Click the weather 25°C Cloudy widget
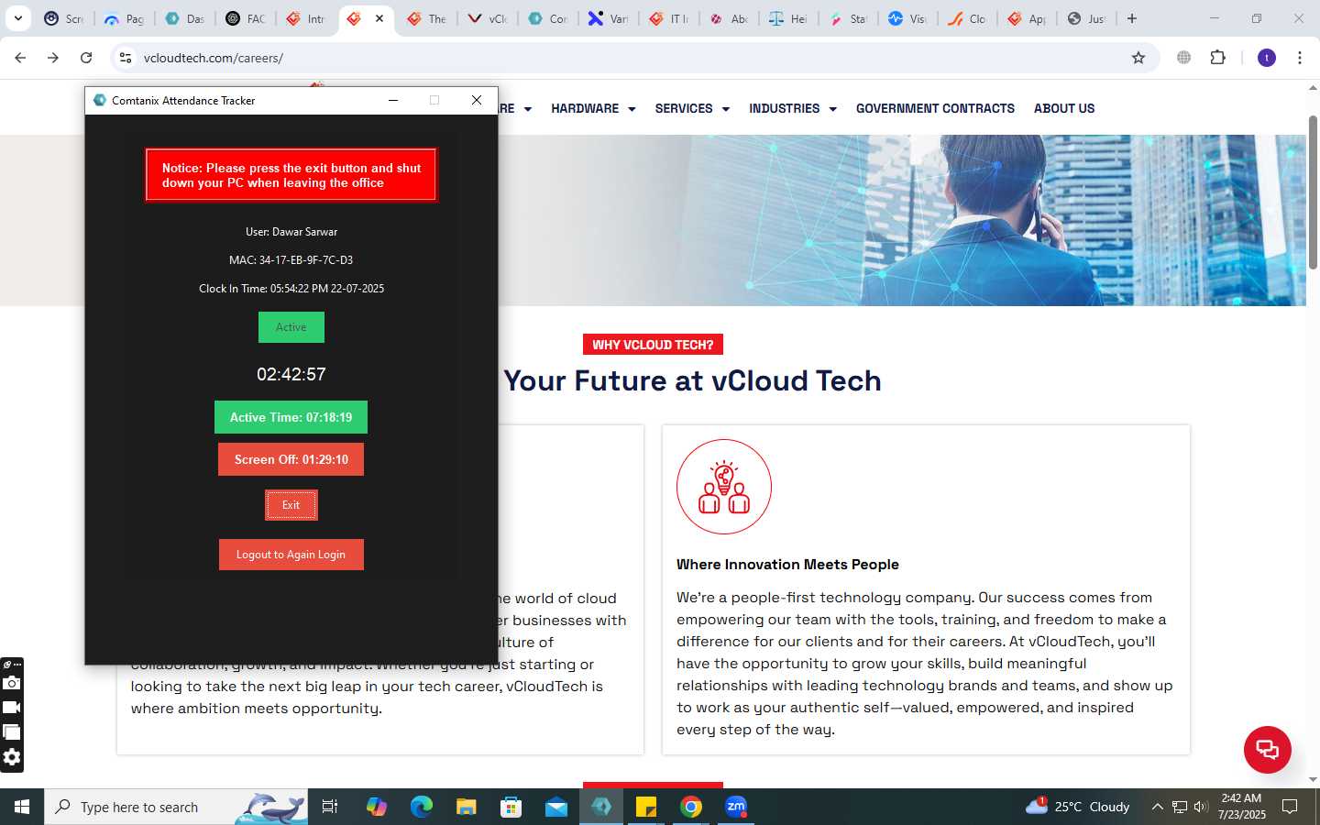The image size is (1320, 825). click(1078, 807)
